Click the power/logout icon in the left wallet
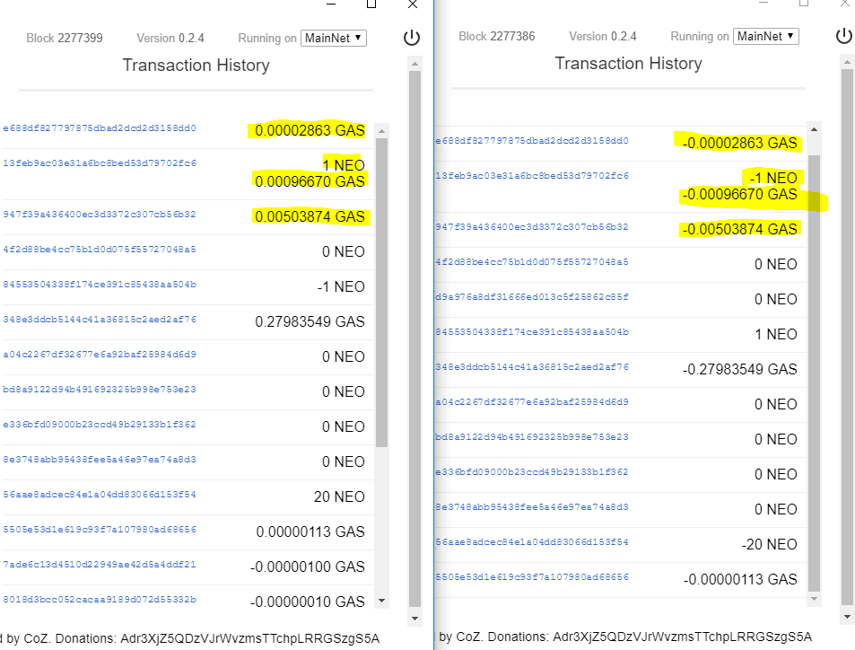Image resolution: width=855 pixels, height=650 pixels. point(411,37)
